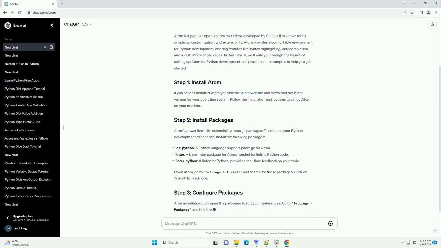Click the share page icon in address bar
The width and height of the screenshot is (441, 248).
(404, 13)
